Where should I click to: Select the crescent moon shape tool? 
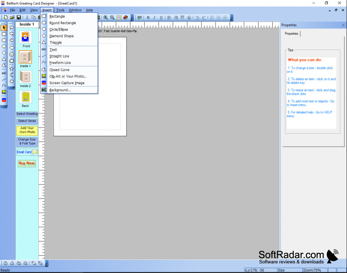(11, 75)
